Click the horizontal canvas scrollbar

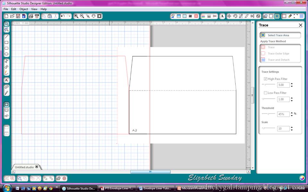[x=150, y=172]
